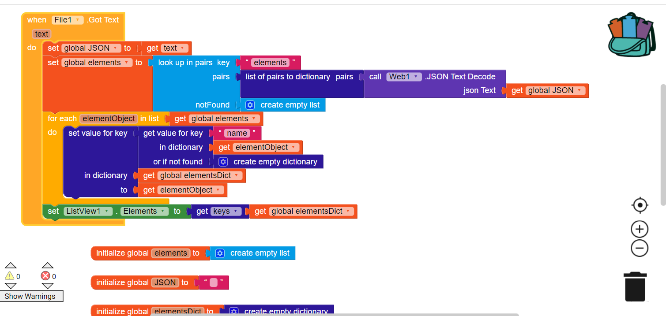
Task: Click the vertical scrollbar
Action: point(662,145)
